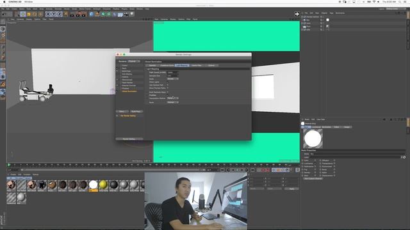Open Edit Render Settings toolbar icon
The image size is (410, 230).
point(84,14)
